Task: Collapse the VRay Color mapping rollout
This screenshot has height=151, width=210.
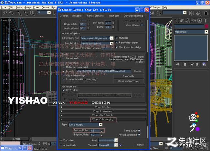Action: point(103,119)
